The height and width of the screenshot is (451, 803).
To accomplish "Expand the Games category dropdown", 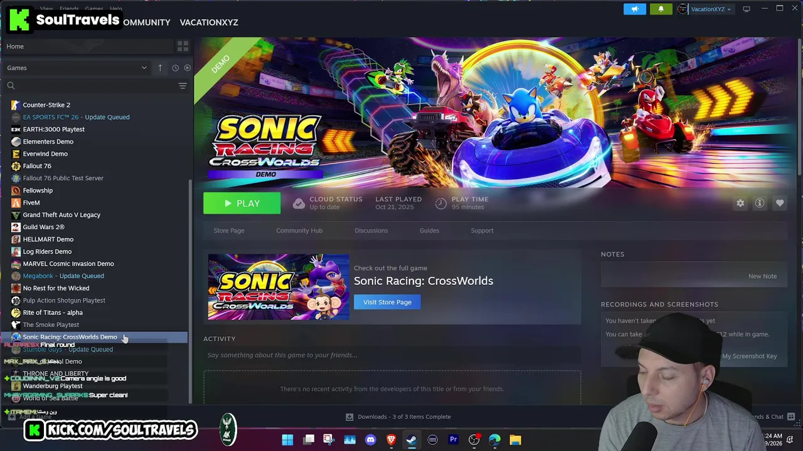I will click(x=77, y=68).
